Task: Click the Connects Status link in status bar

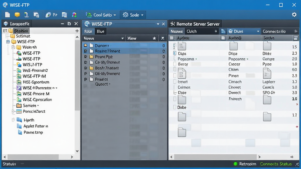Action: point(276,164)
